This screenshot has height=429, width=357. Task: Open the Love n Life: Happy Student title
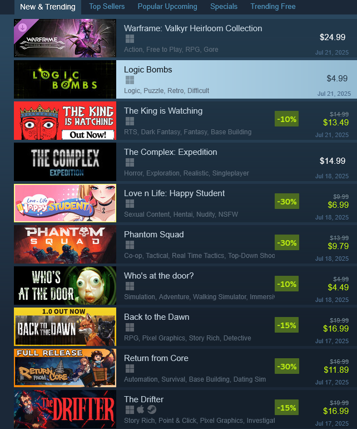point(174,193)
